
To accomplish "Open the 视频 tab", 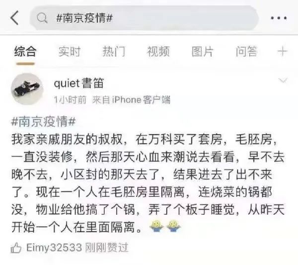I will pyautogui.click(x=158, y=52).
